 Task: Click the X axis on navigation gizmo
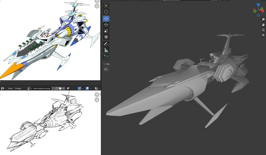coord(263,11)
